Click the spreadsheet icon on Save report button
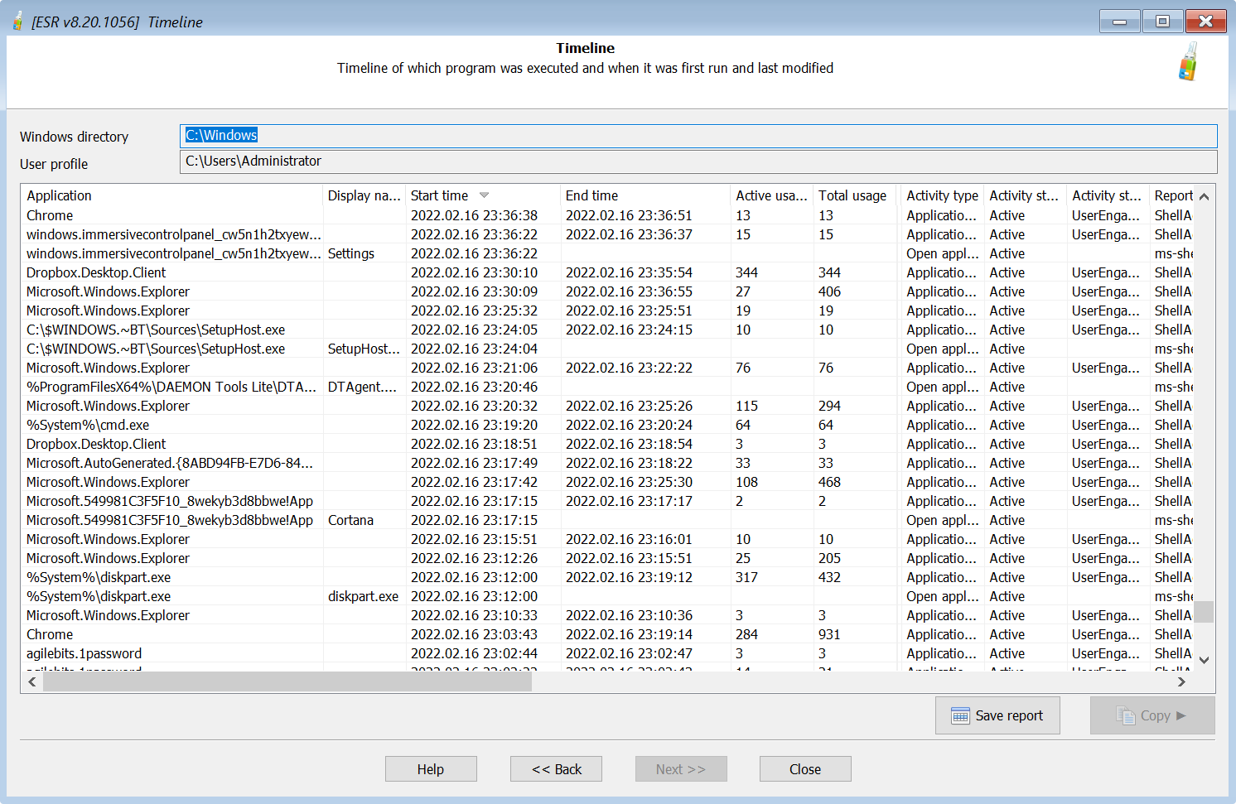Image resolution: width=1236 pixels, height=804 pixels. coord(959,715)
